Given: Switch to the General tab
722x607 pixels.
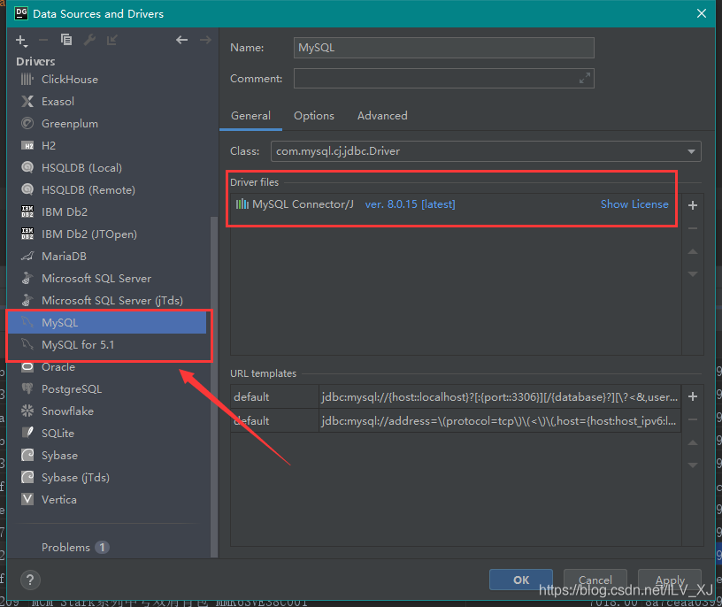Looking at the screenshot, I should [x=250, y=116].
